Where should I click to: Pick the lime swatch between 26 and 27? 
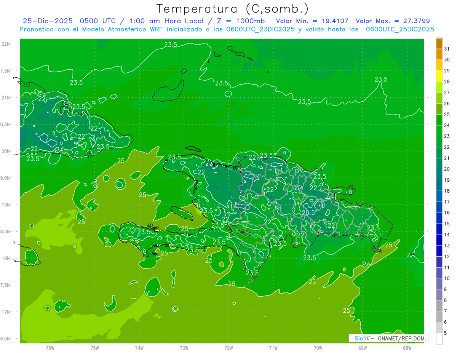pos(439,98)
